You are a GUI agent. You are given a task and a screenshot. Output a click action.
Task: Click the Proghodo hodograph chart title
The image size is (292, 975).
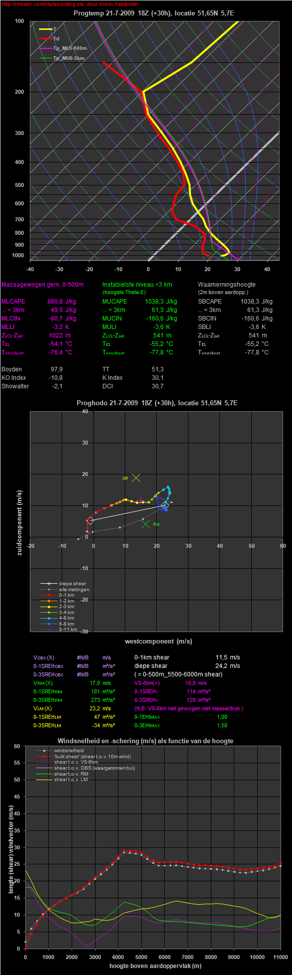(157, 403)
